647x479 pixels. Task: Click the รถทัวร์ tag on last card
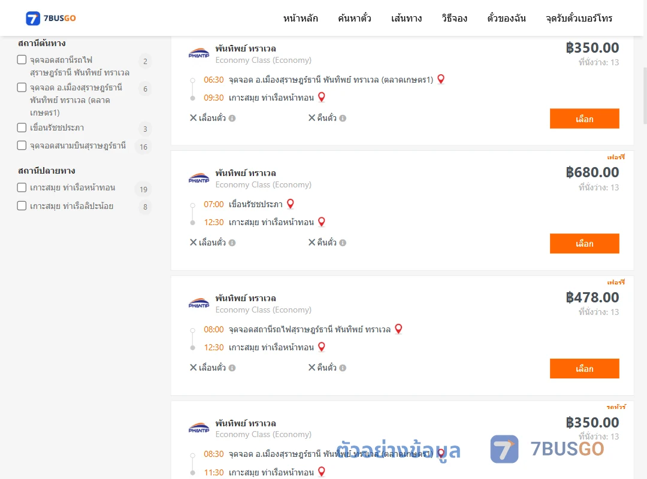coord(616,407)
